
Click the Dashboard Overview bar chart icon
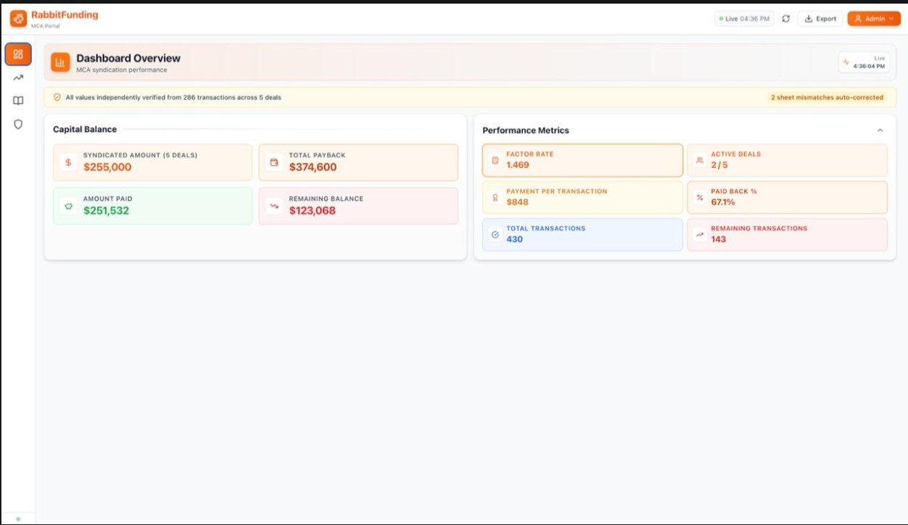(60, 62)
